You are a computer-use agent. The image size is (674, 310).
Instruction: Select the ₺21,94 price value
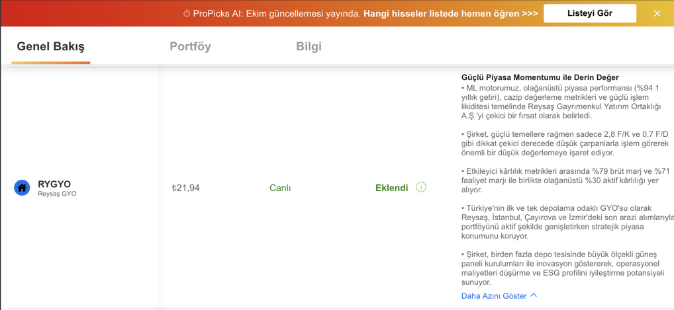tap(185, 188)
